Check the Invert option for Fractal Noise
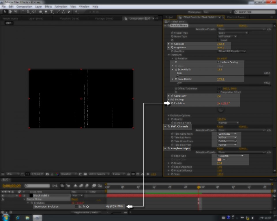Viewport: 277px width, 221px height. (x=218, y=40)
